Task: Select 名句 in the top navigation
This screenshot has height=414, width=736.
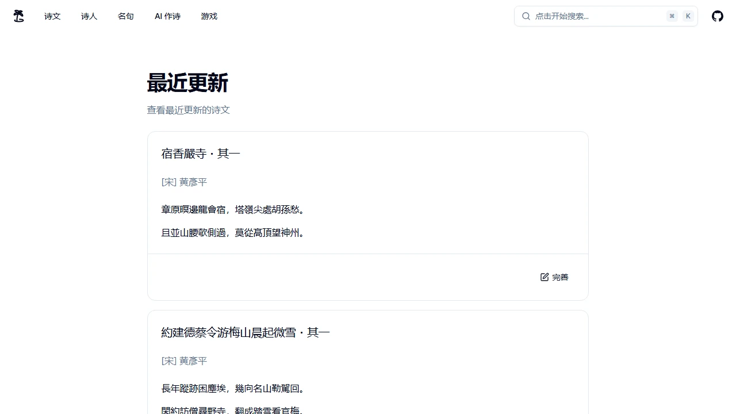Action: tap(126, 16)
